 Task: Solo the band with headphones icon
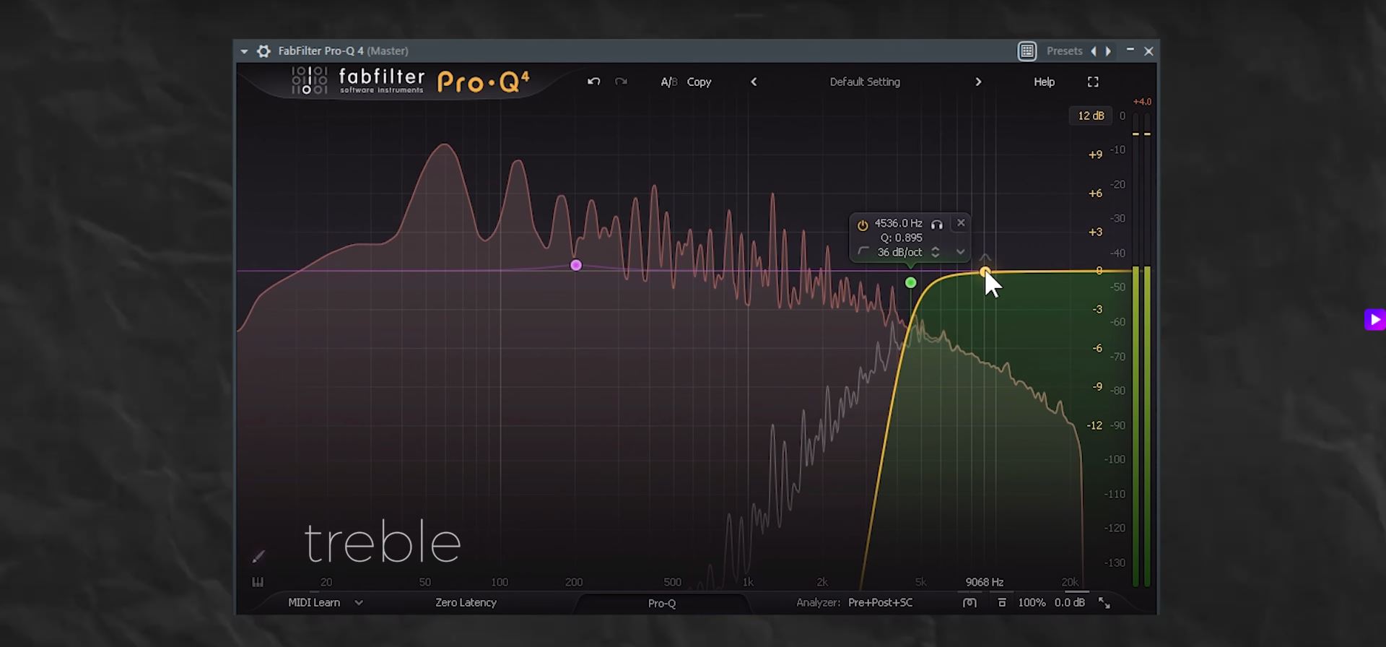[937, 224]
